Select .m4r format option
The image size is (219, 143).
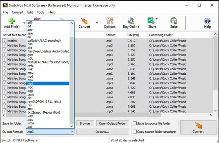(48, 69)
